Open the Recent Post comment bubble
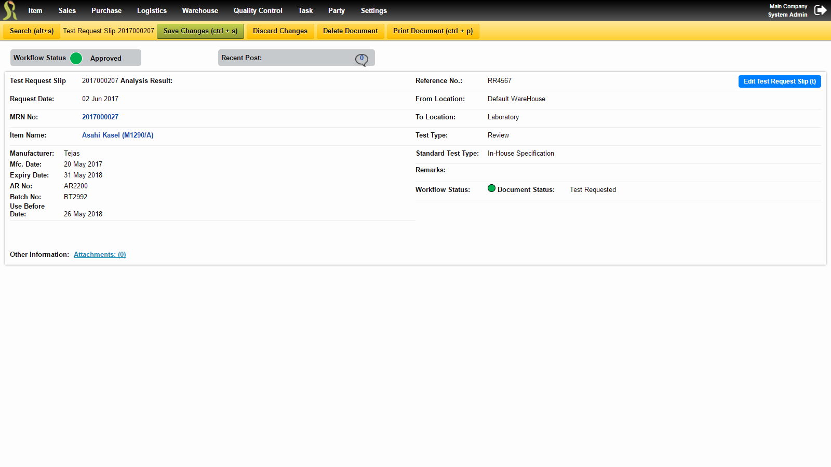Viewport: 831px width, 467px height. pos(362,59)
